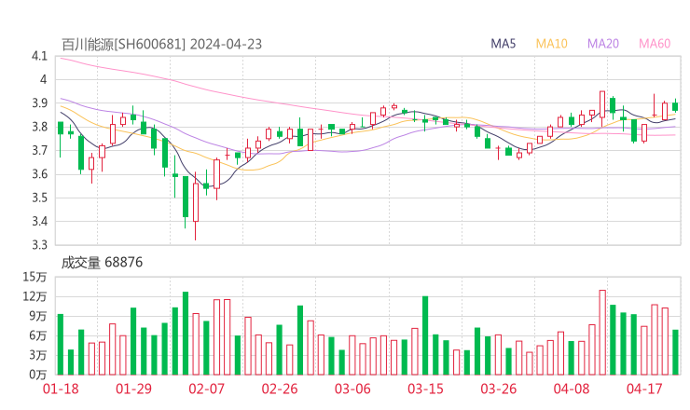This screenshot has width=690, height=410.
Task: Click the 4.1 price axis label
Action: [x=38, y=56]
